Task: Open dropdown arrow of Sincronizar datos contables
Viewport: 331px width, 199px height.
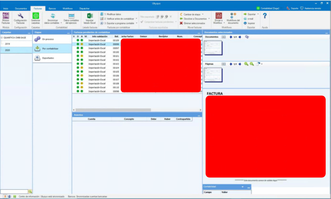Action: (61, 23)
